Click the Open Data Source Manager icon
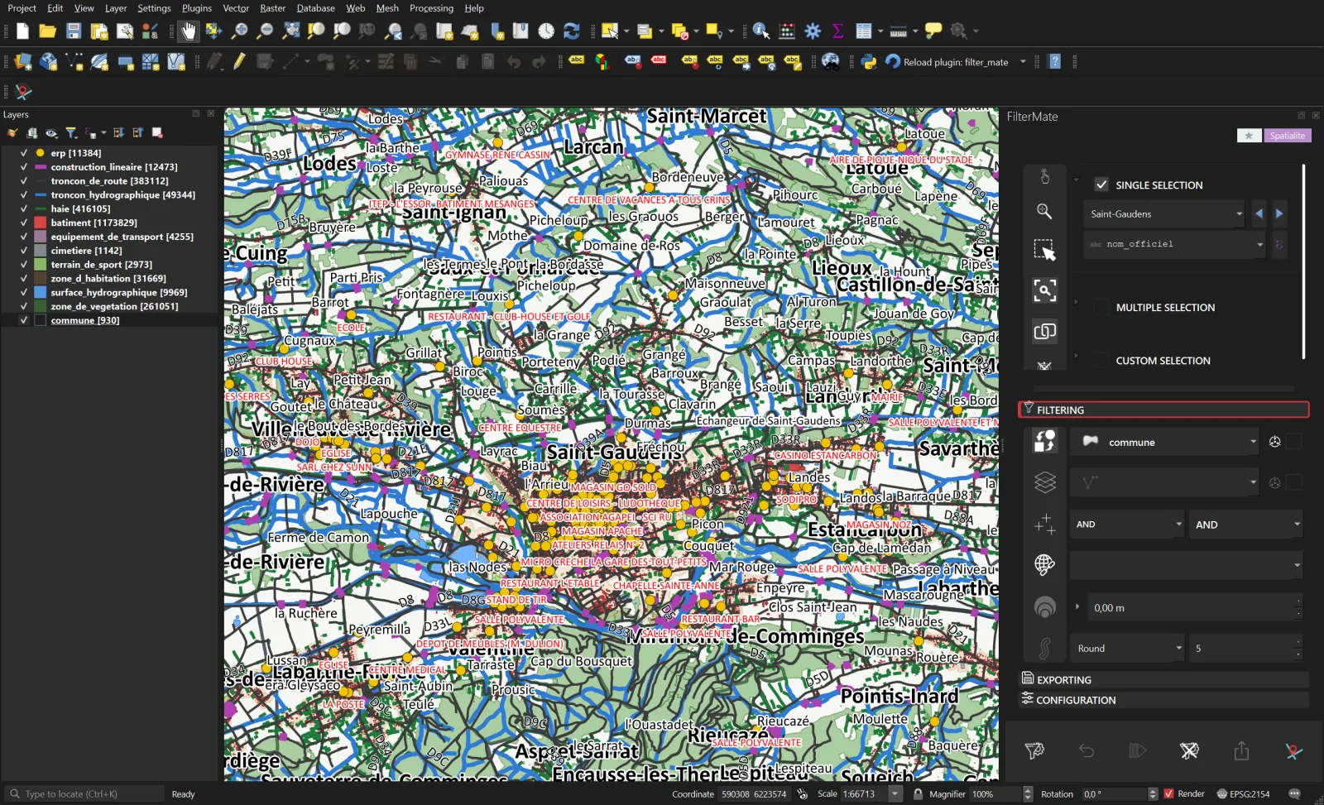Image resolution: width=1324 pixels, height=805 pixels. point(22,61)
